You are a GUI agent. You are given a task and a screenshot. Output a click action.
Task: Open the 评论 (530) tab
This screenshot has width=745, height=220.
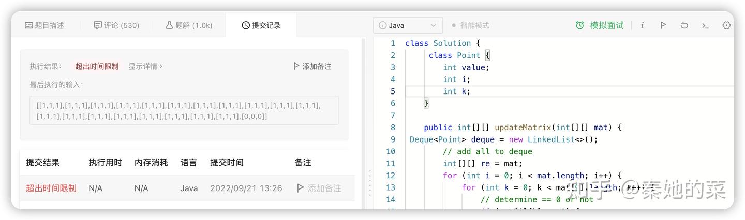point(116,25)
